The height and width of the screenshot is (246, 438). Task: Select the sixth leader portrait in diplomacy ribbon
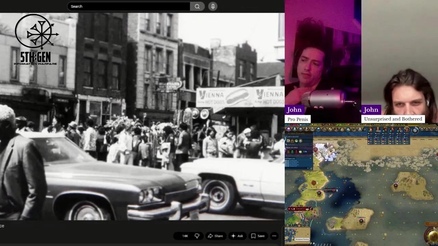407,129
